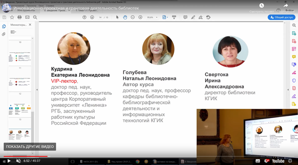Seek on the red video progress bar
The width and height of the screenshot is (298, 165).
coord(25,156)
